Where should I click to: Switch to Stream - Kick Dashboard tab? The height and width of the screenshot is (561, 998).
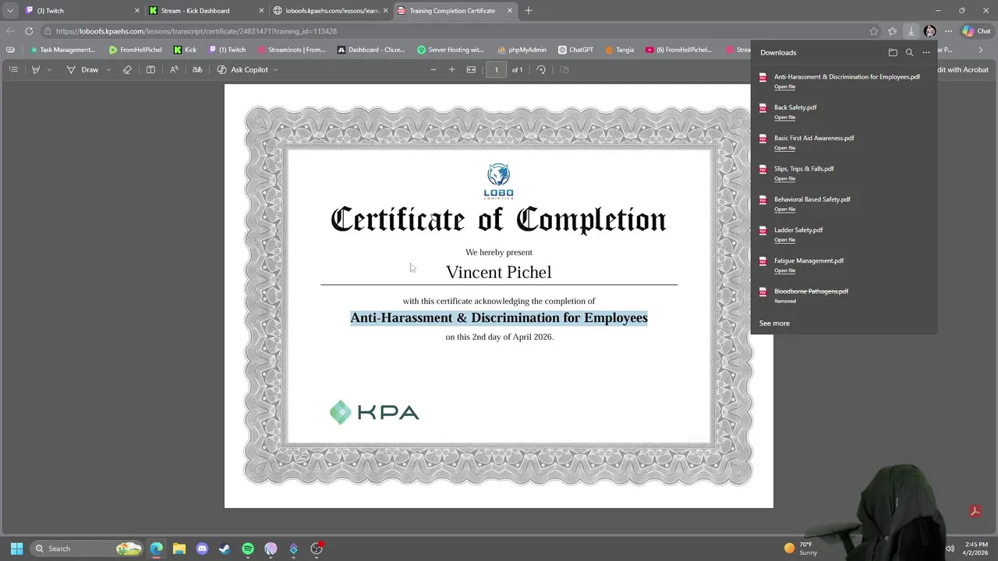click(206, 11)
